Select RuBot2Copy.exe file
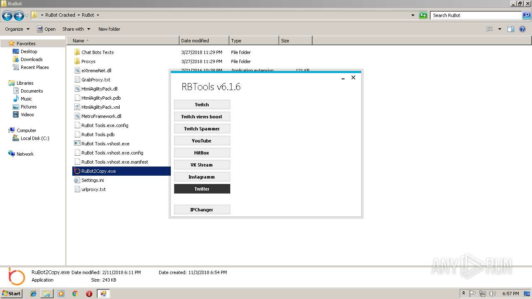This screenshot has height=299, width=532. click(99, 171)
